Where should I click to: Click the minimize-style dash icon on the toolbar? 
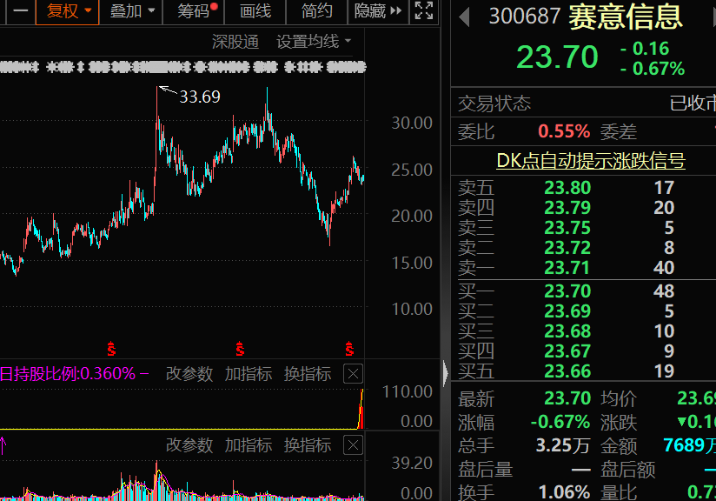(18, 12)
